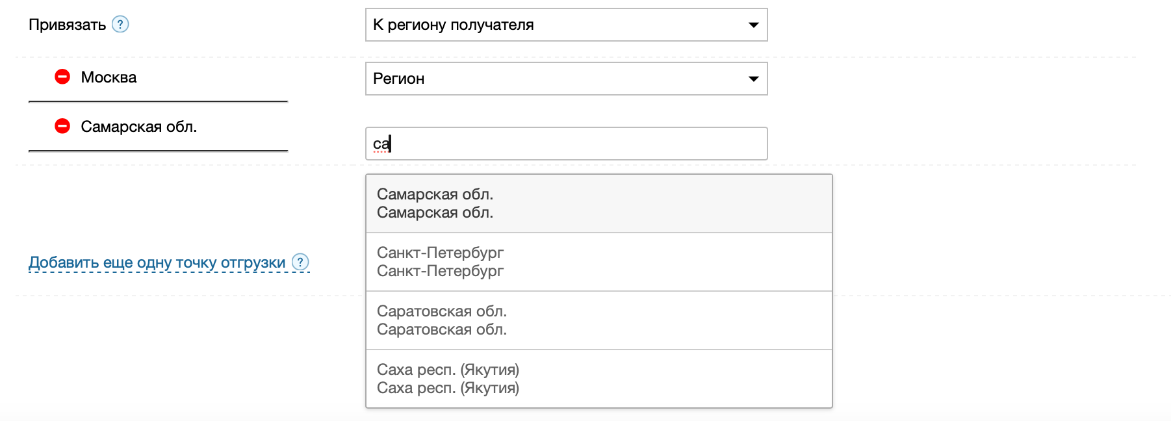Click the help icon next to the add shipping point link

point(300,262)
